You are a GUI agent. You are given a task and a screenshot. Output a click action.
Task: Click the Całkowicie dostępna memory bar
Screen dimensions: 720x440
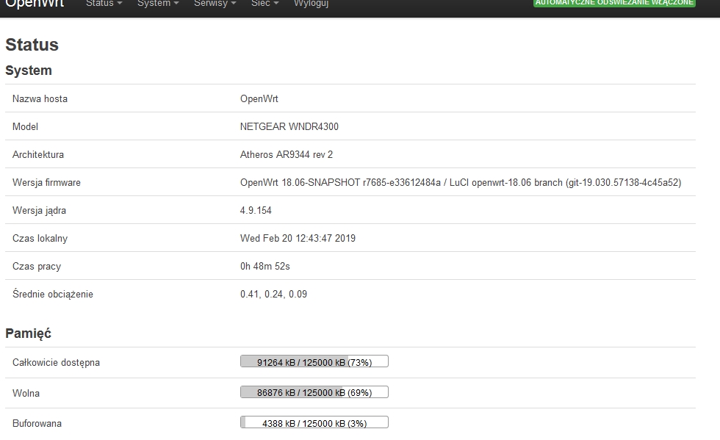click(314, 362)
